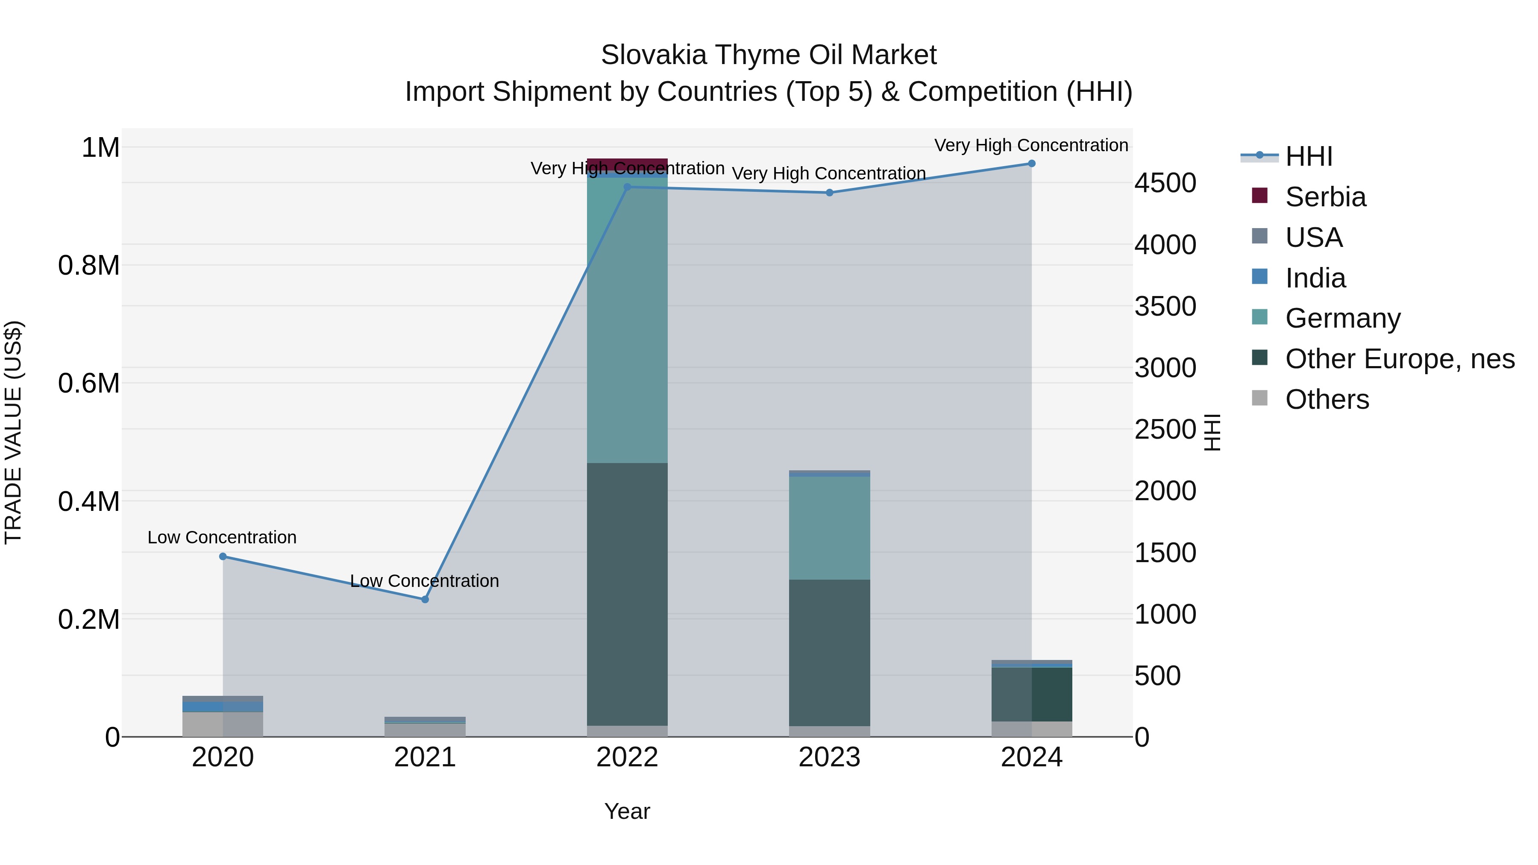Viewport: 1538px width, 865px height.
Task: Click 'Very High Concentration' label above 2023
Action: click(829, 173)
